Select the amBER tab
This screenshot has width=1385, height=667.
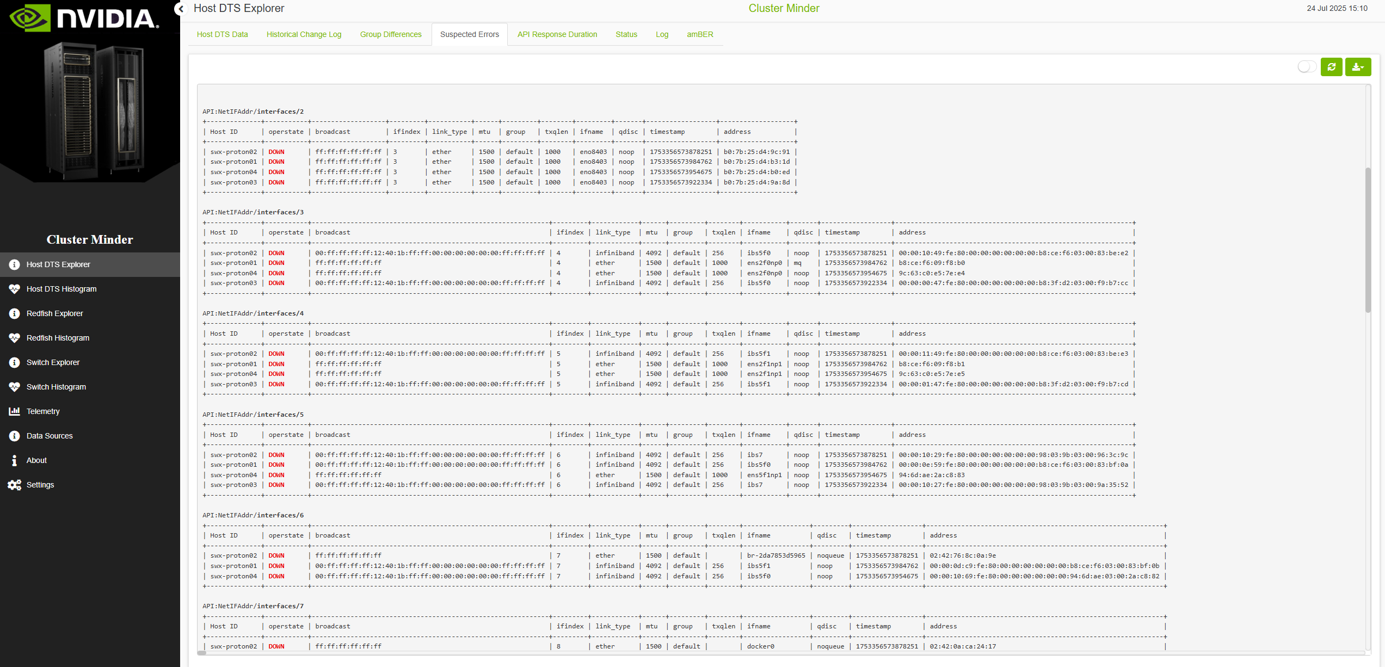point(700,34)
